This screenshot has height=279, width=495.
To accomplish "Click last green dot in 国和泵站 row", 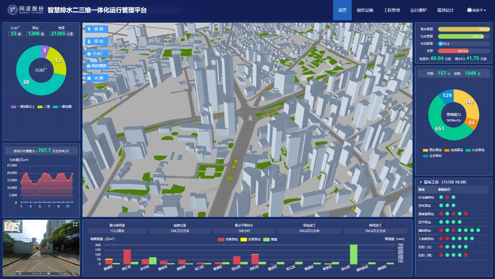I will click(x=478, y=230).
